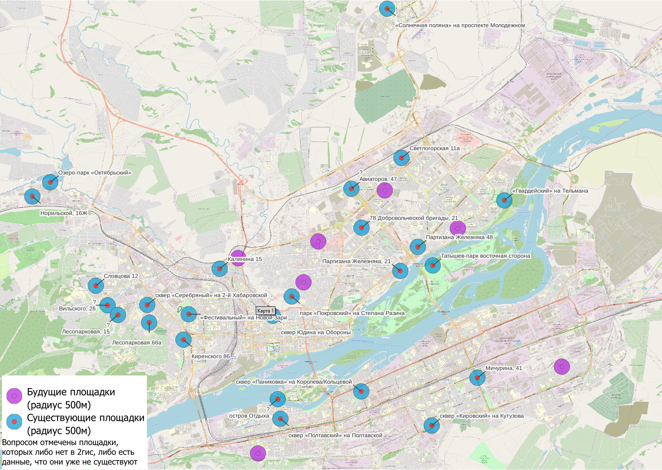The image size is (662, 470).
Task: Click the Озеро-парк «Октябрьский» blue marker
Action: point(50,182)
